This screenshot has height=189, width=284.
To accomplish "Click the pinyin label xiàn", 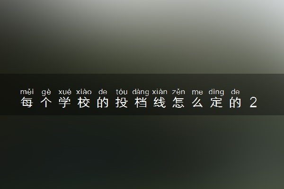I will pos(160,92).
